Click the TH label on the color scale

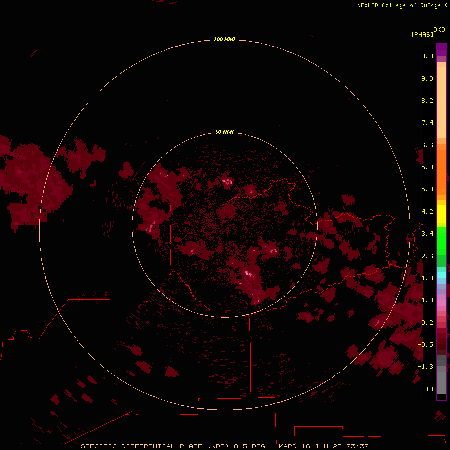pyautogui.click(x=429, y=389)
